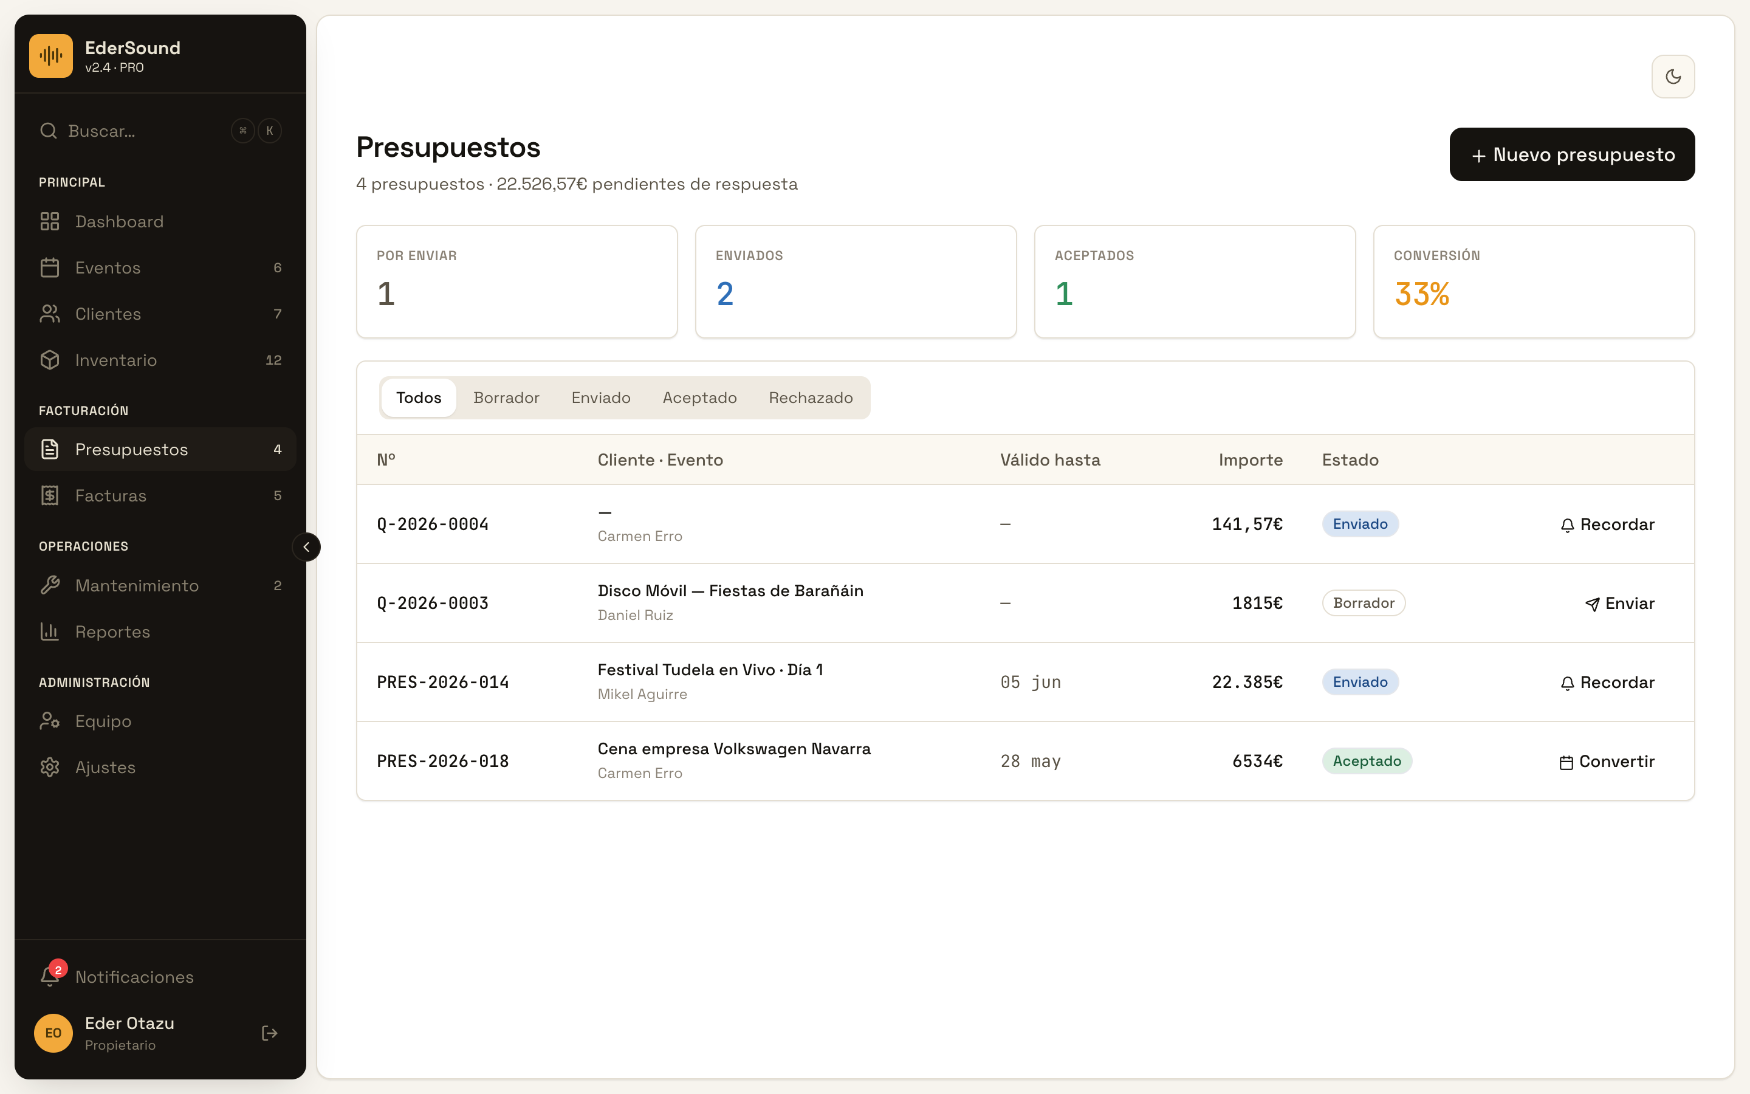Open Notificaciones bell with badge
The height and width of the screenshot is (1094, 1750).
pos(160,977)
